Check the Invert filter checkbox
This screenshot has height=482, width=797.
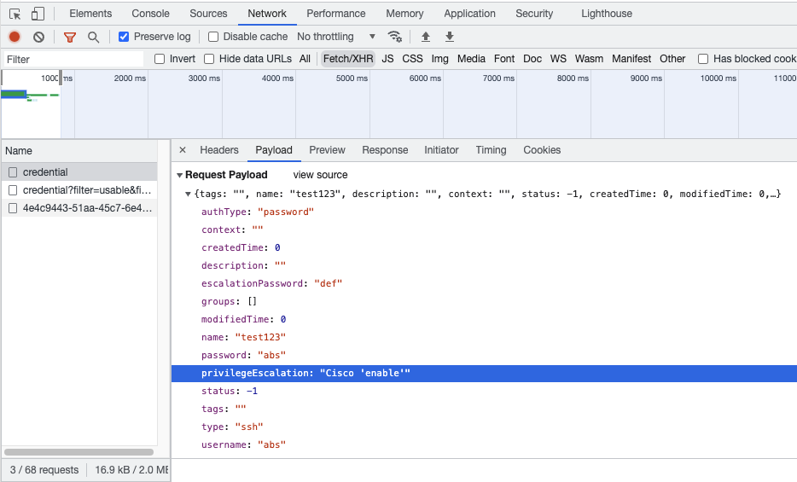(160, 59)
